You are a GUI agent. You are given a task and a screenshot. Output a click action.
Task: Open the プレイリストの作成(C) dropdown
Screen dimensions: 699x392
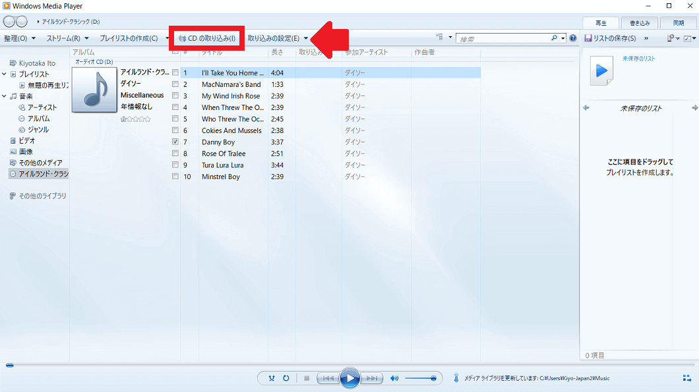[x=134, y=38]
